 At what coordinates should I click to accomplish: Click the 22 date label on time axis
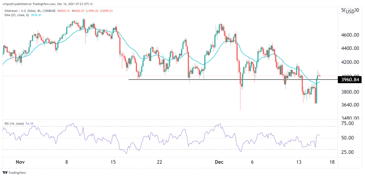(159, 162)
